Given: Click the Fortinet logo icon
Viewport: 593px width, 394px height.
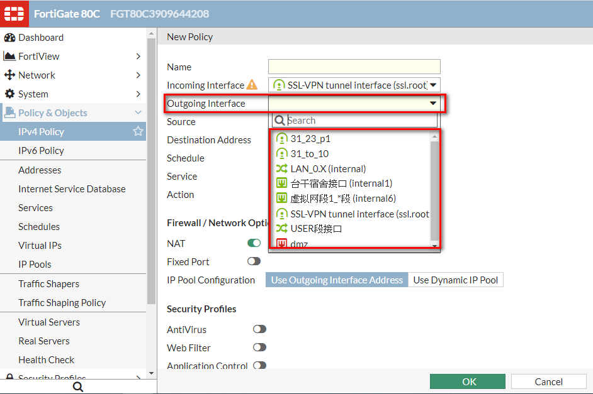Looking at the screenshot, I should [14, 14].
